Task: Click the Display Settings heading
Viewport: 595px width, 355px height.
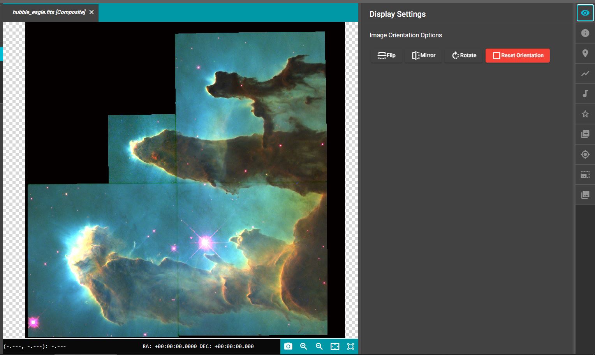Action: (x=398, y=14)
